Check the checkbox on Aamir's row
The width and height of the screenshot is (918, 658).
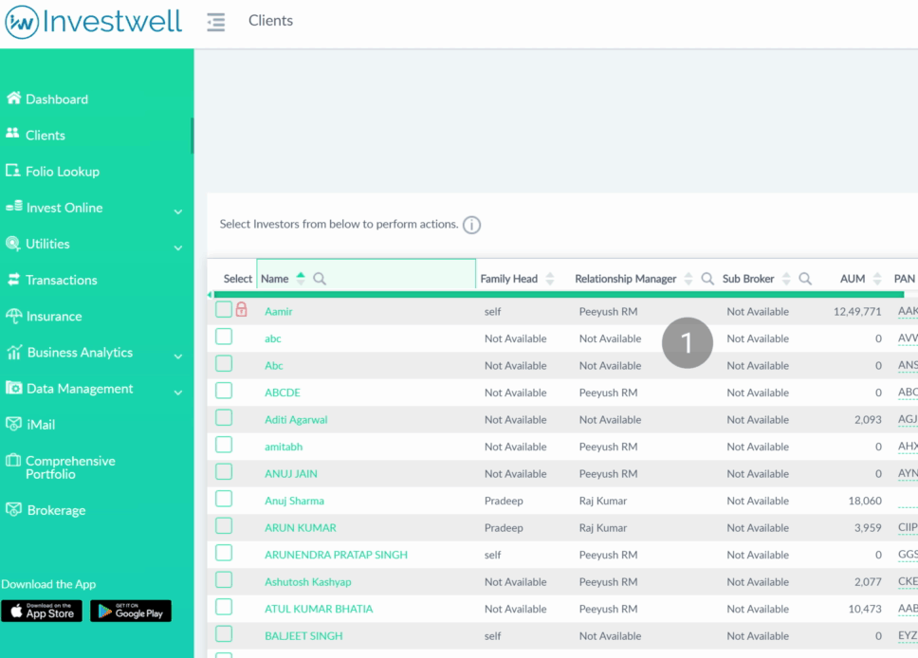[x=224, y=311]
